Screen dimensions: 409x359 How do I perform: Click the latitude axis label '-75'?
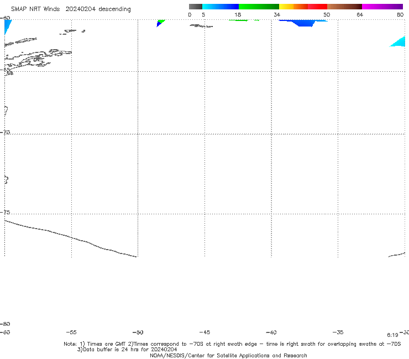5,212
